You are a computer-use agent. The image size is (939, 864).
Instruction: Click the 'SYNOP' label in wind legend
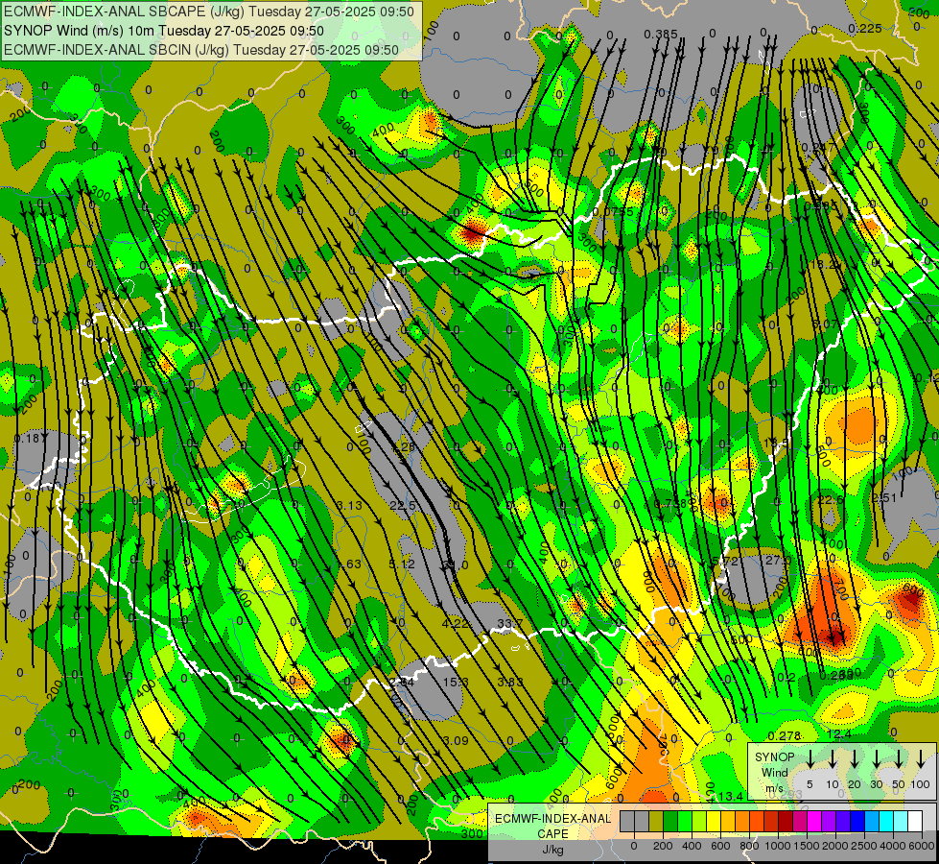click(774, 756)
